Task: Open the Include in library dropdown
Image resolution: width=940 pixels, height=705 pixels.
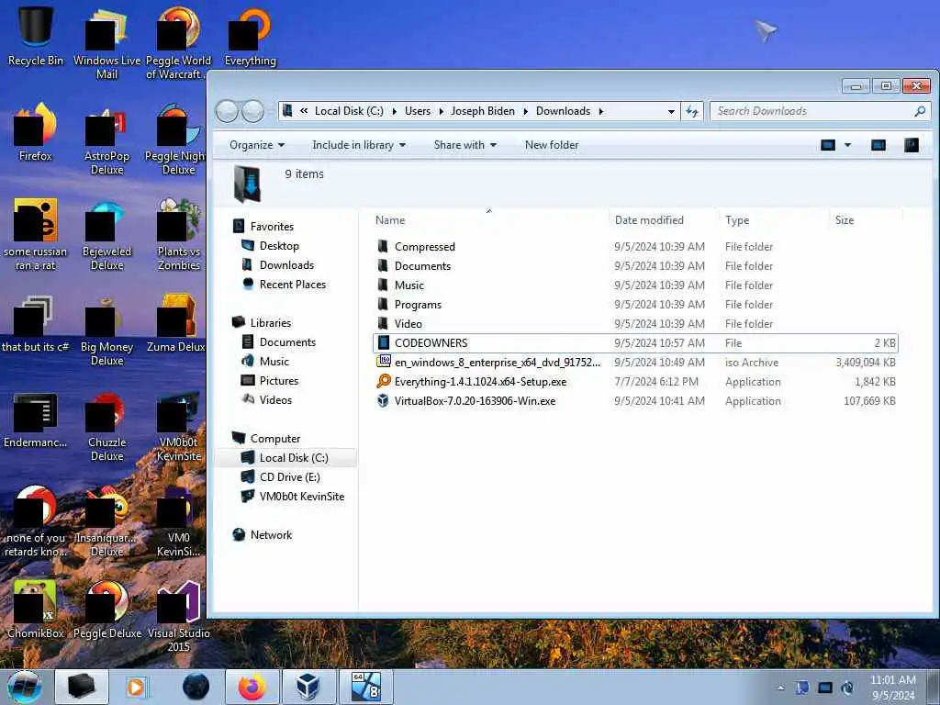Action: (359, 145)
